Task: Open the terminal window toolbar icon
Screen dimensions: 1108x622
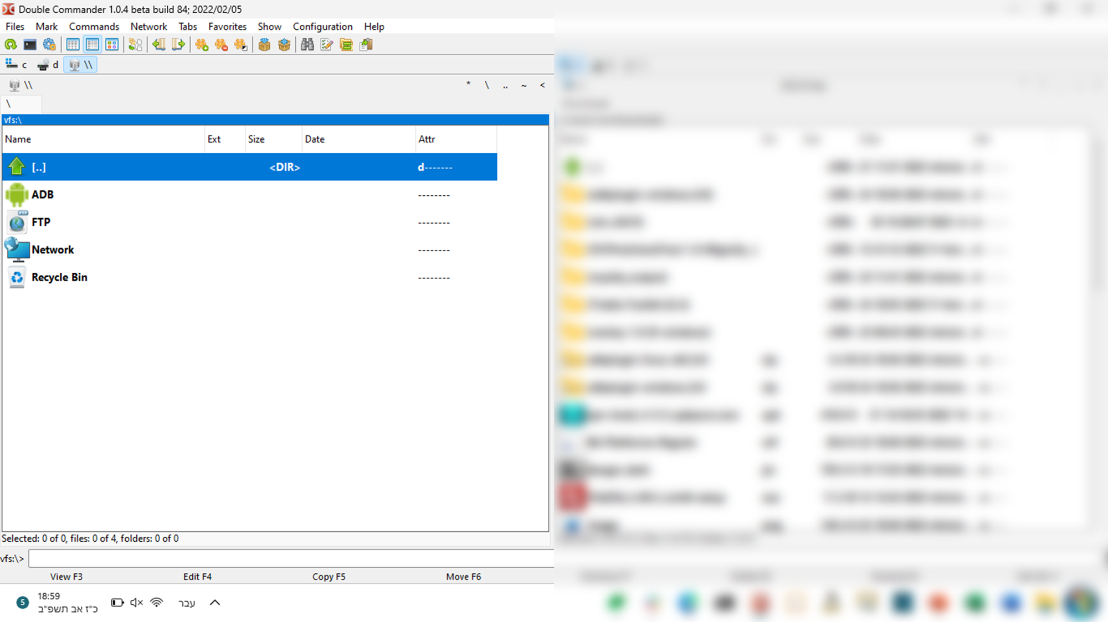Action: 30,45
